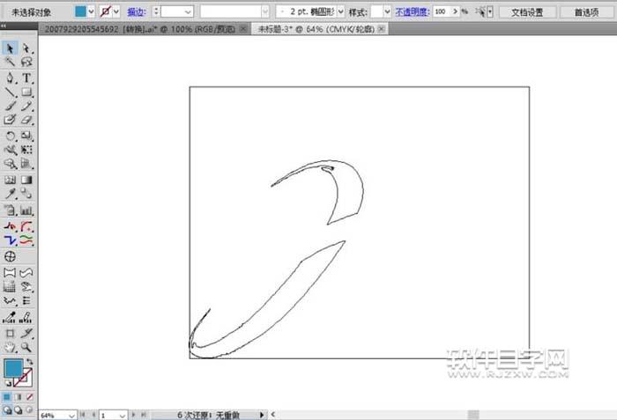This screenshot has height=420, width=617.
Task: Open the 描边 stroke panel link
Action: [137, 11]
